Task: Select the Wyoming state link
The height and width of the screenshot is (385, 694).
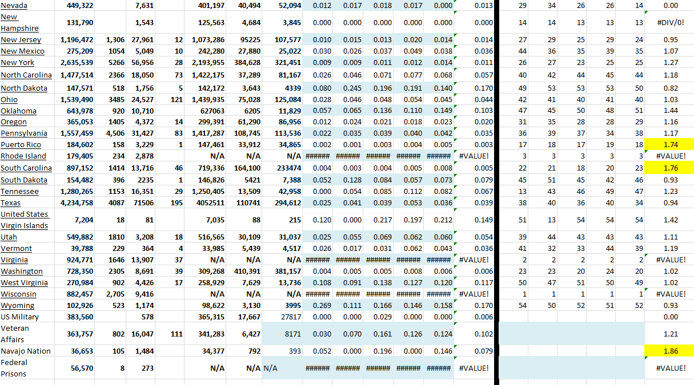Action: pos(17,306)
